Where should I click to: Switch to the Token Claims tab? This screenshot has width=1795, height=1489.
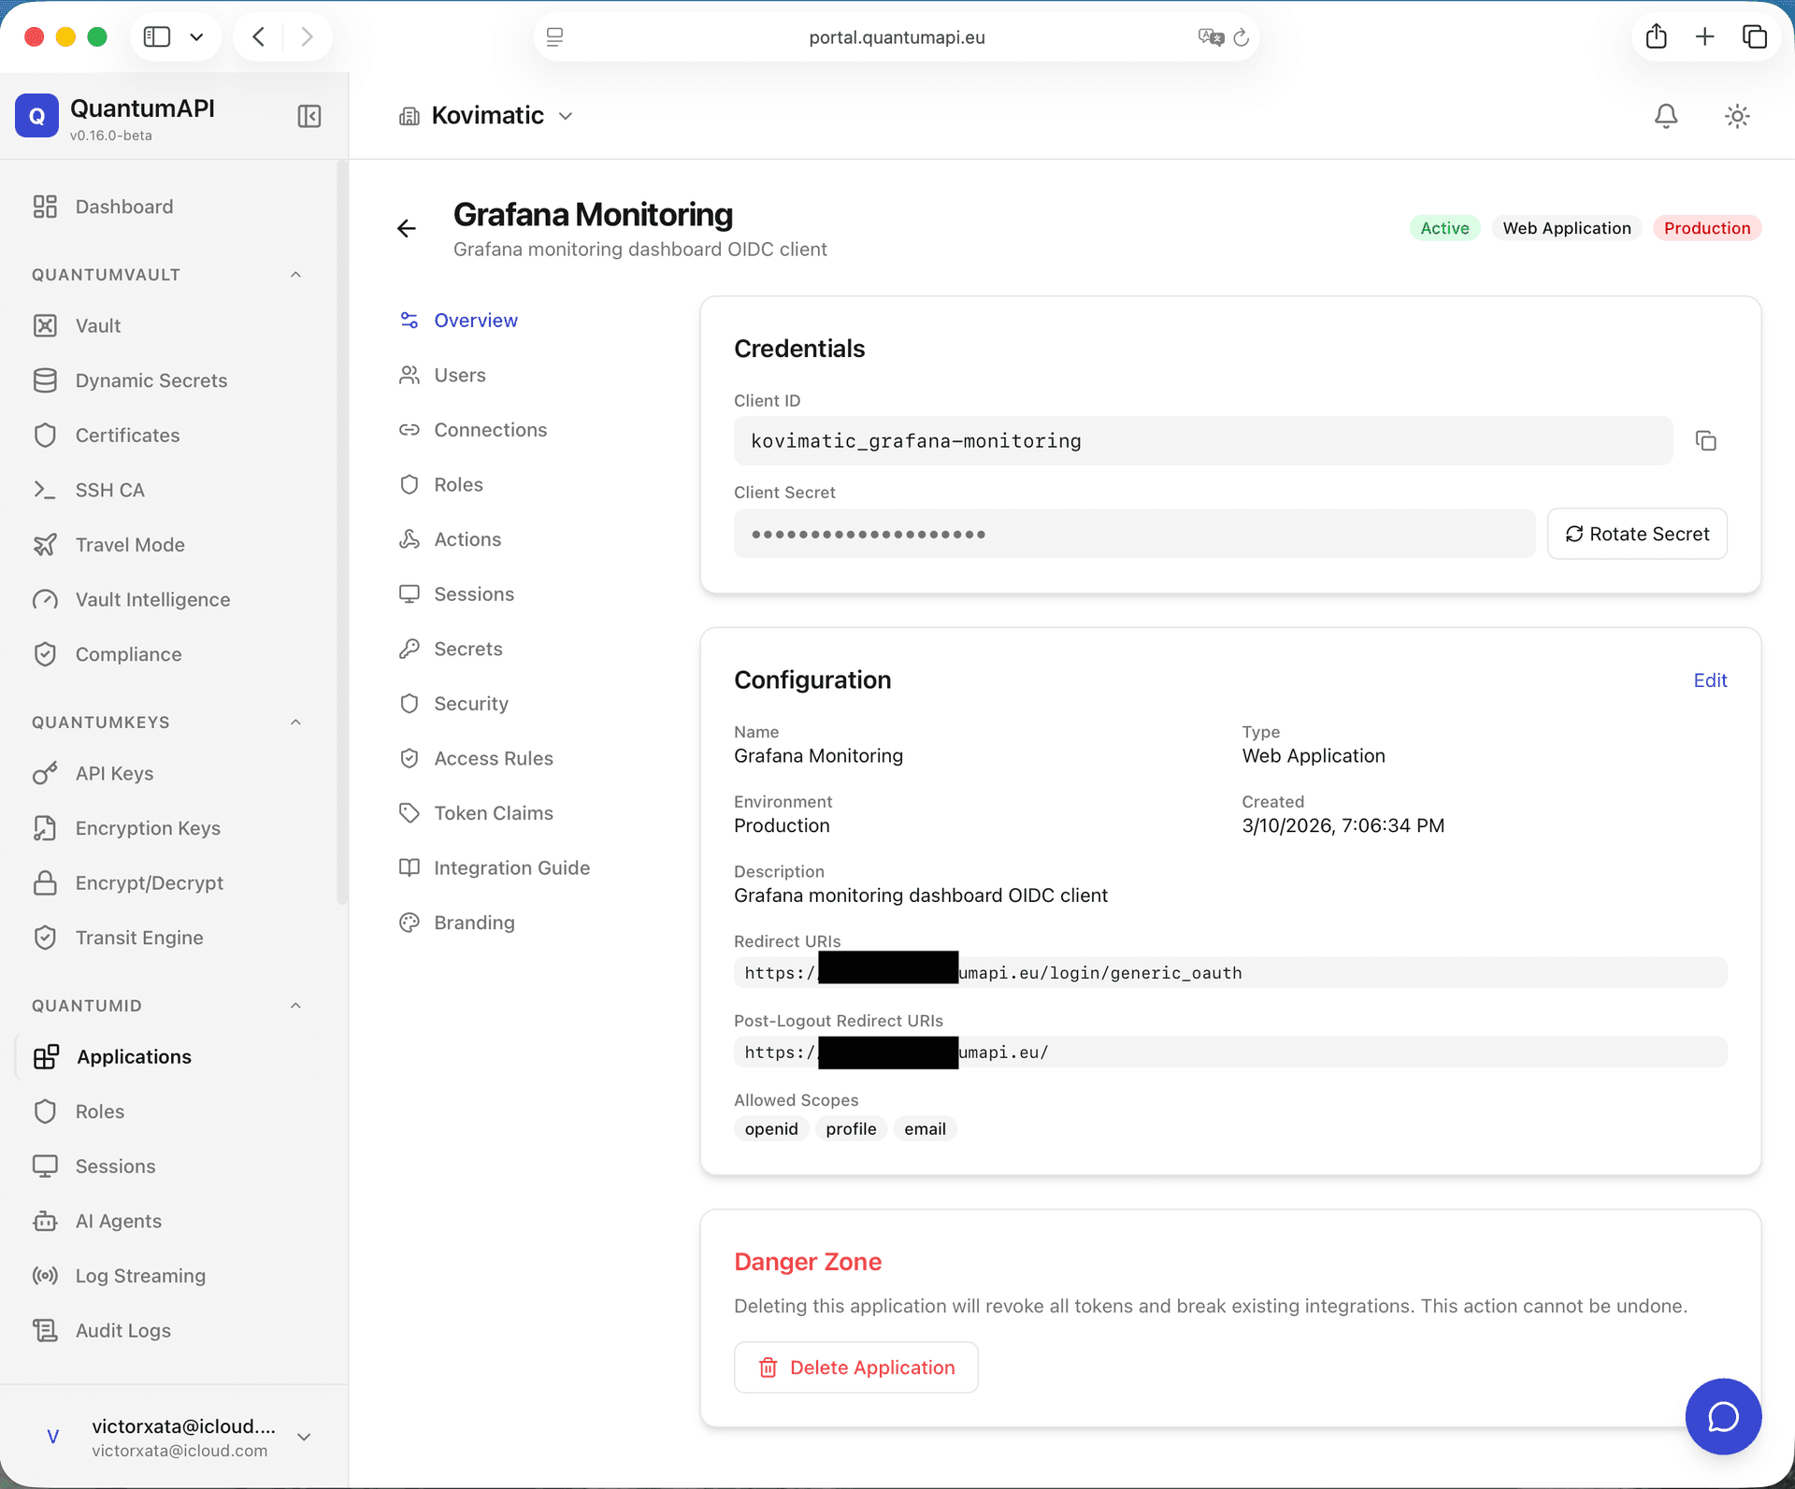coord(494,812)
